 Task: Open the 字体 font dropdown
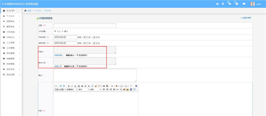tap(83, 90)
